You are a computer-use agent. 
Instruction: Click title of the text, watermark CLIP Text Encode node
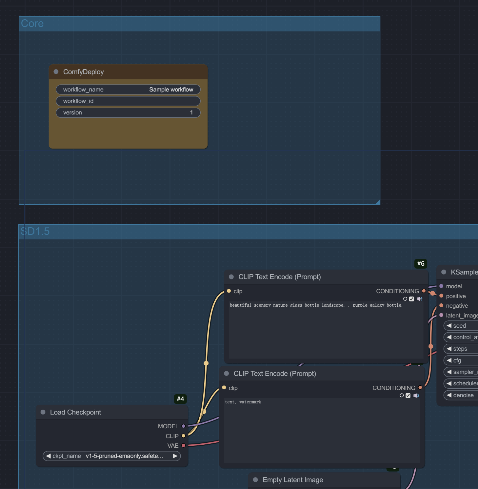pyautogui.click(x=275, y=374)
